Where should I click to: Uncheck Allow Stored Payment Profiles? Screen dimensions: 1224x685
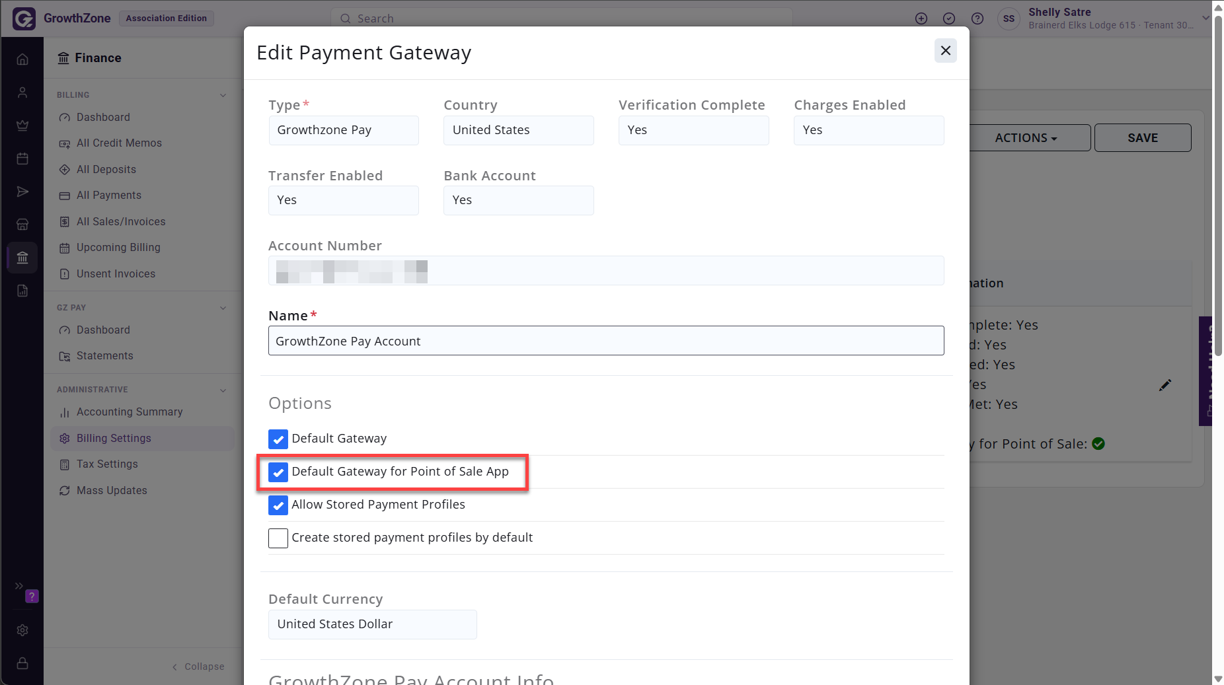tap(278, 505)
